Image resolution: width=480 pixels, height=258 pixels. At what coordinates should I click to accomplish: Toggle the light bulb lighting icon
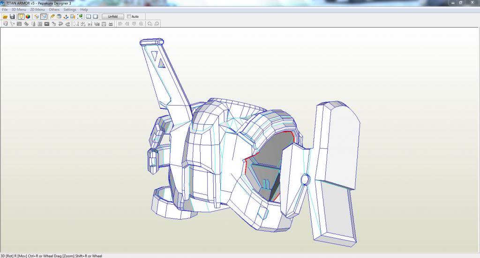pos(21,16)
